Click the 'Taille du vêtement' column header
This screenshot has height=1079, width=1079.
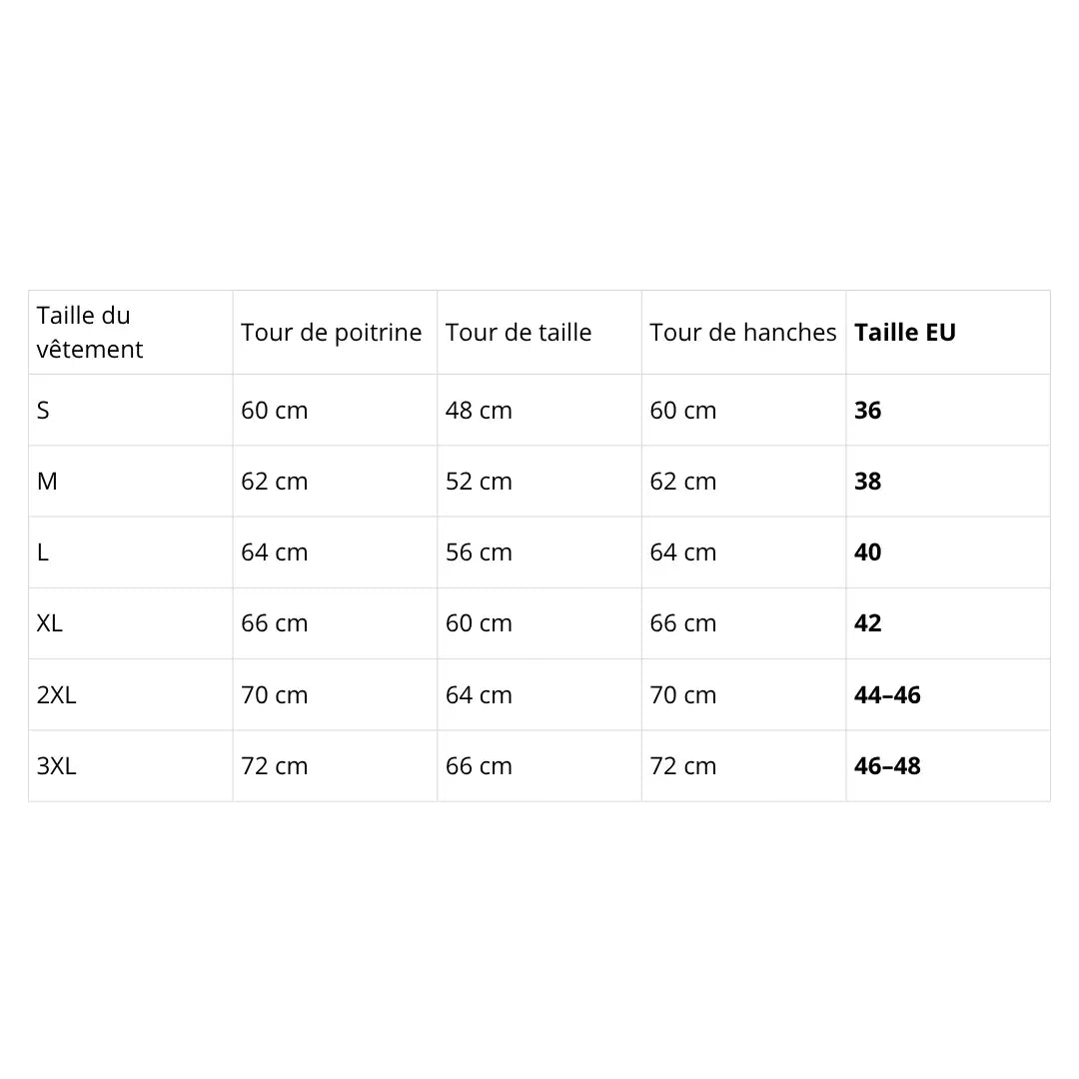(90, 333)
